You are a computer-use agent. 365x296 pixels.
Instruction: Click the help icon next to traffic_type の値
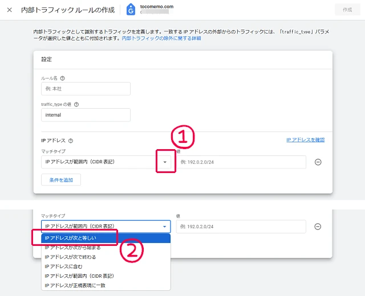tap(76, 105)
